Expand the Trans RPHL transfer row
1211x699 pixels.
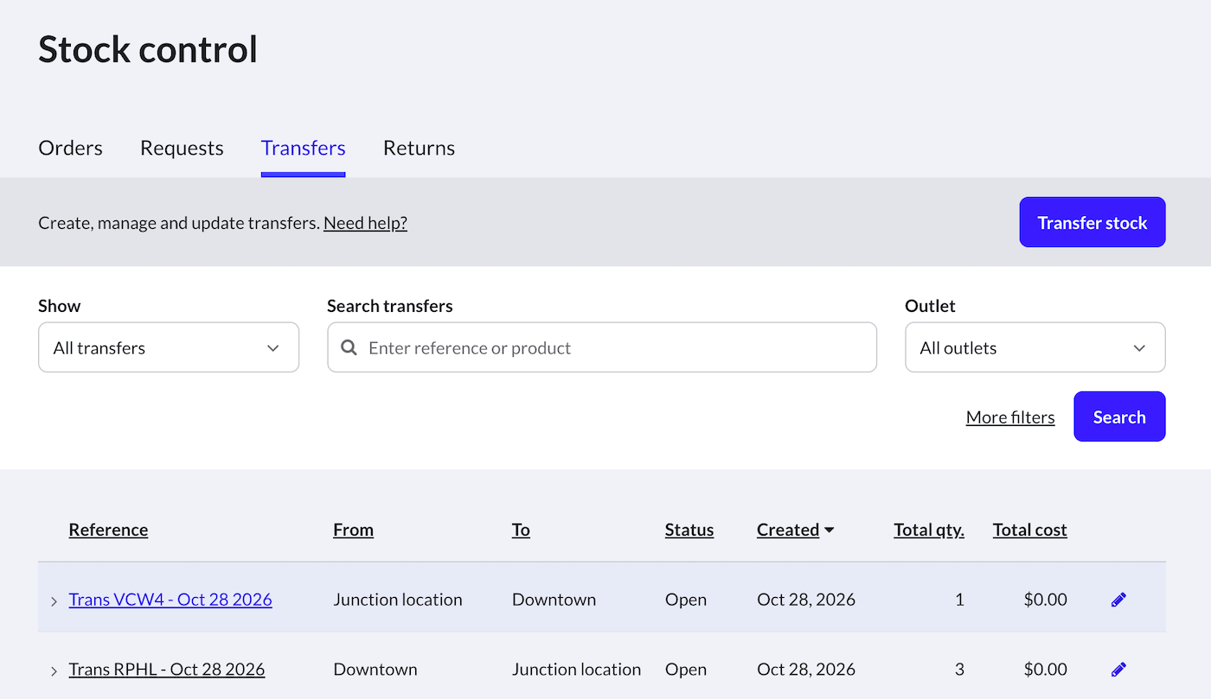(x=54, y=670)
